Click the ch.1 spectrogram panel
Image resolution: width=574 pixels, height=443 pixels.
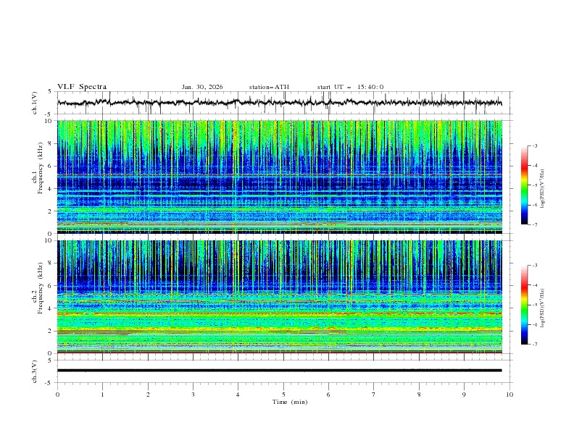click(x=280, y=177)
